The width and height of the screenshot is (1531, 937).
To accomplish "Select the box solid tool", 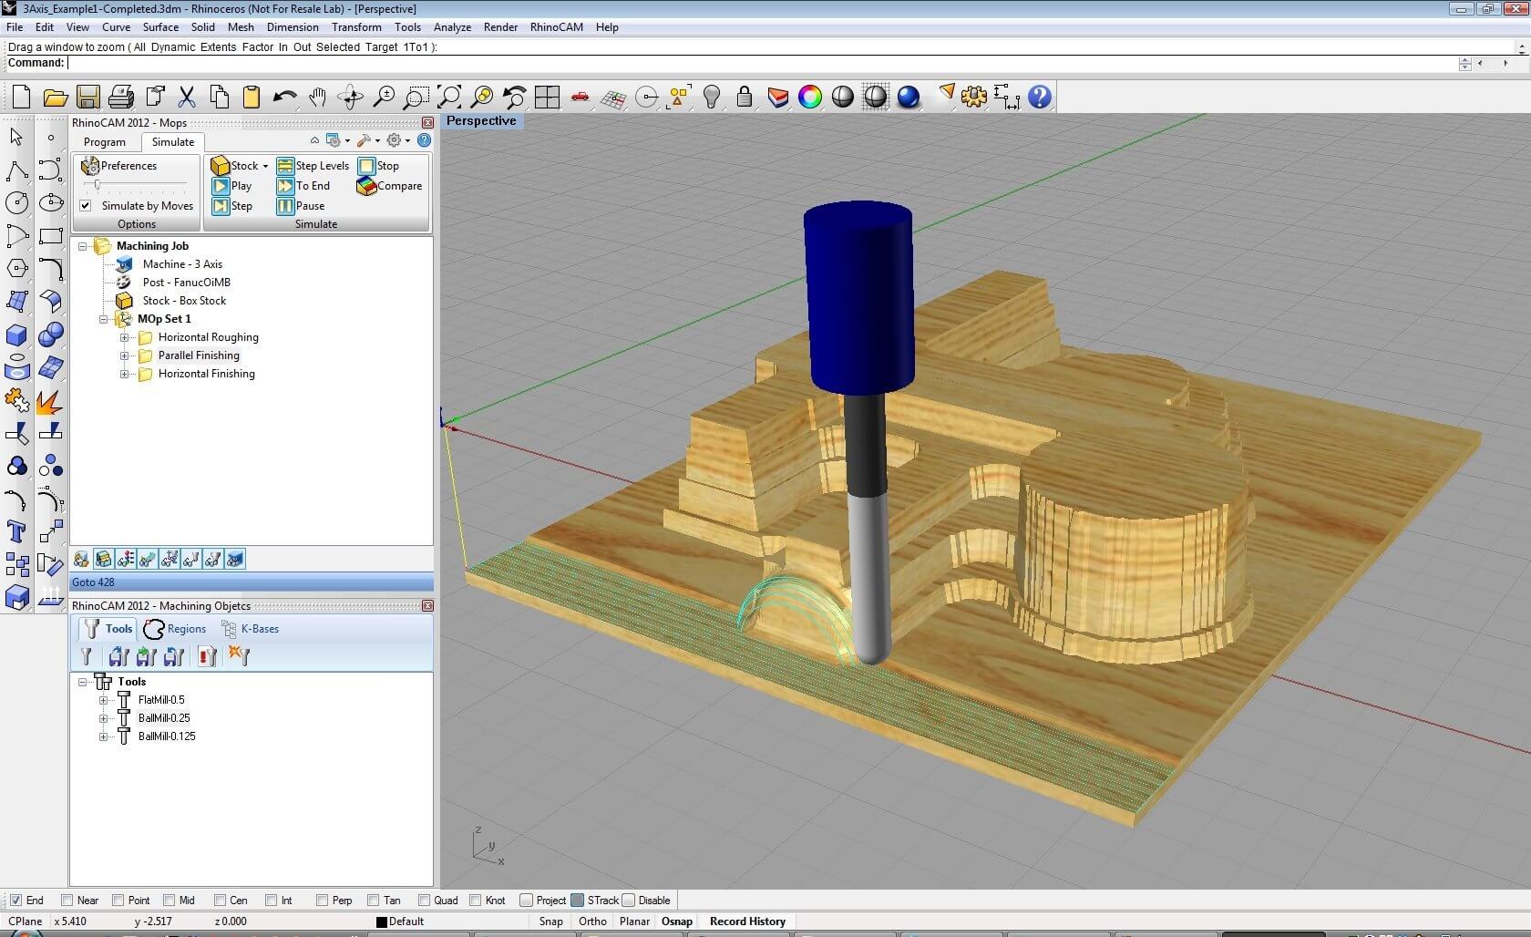I will click(16, 335).
